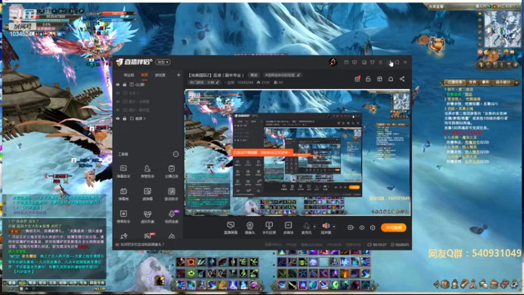Click the unlock padlock icon above the preview
This screenshot has width=524, height=295.
coord(368,79)
